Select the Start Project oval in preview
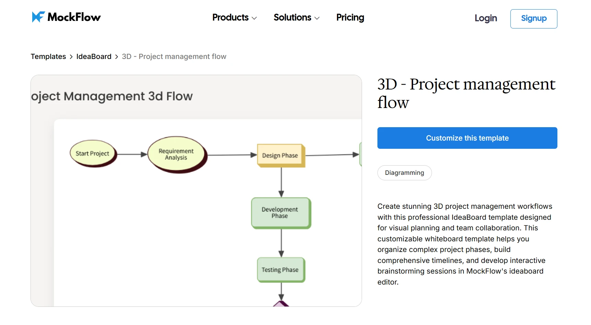 point(93,153)
